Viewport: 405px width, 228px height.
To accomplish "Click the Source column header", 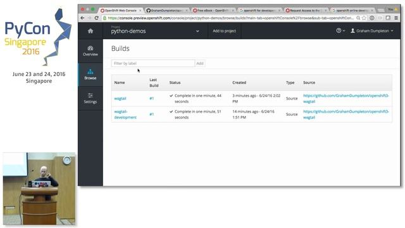I will [x=309, y=82].
